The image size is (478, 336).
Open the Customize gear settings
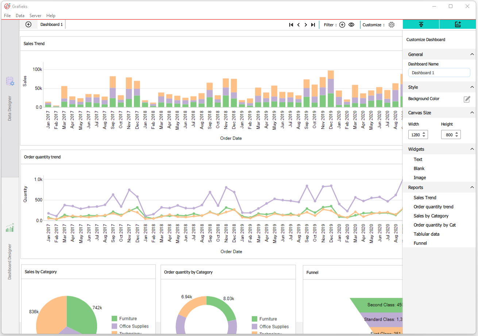point(392,25)
